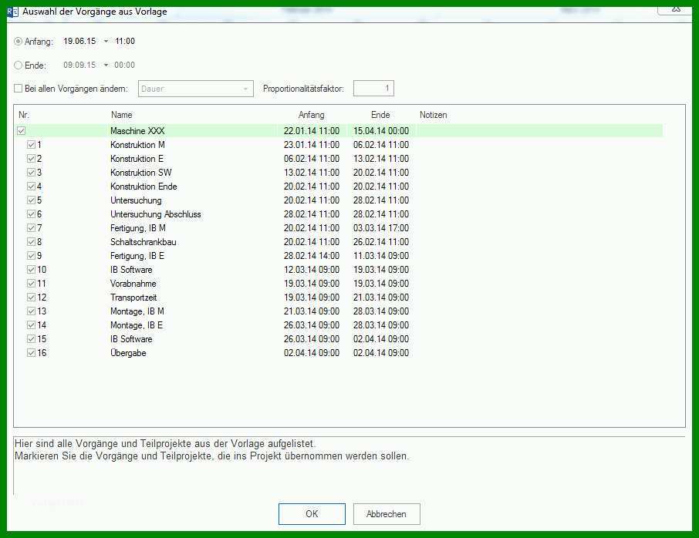Select the Montage, IB E name
Image resolution: width=699 pixels, height=538 pixels.
[x=137, y=325]
